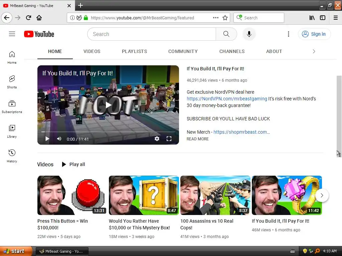Show site information icon in address bar
342x256 pixels.
[72, 18]
